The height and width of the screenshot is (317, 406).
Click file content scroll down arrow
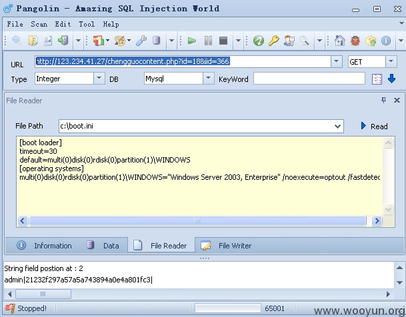tap(388, 209)
